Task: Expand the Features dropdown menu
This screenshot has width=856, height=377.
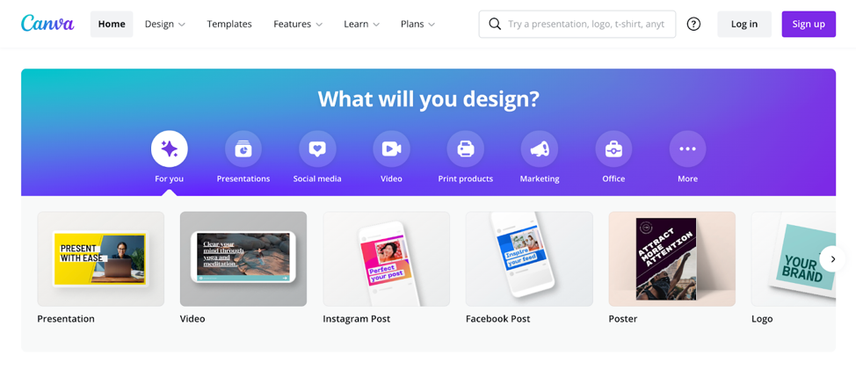Action: (298, 24)
